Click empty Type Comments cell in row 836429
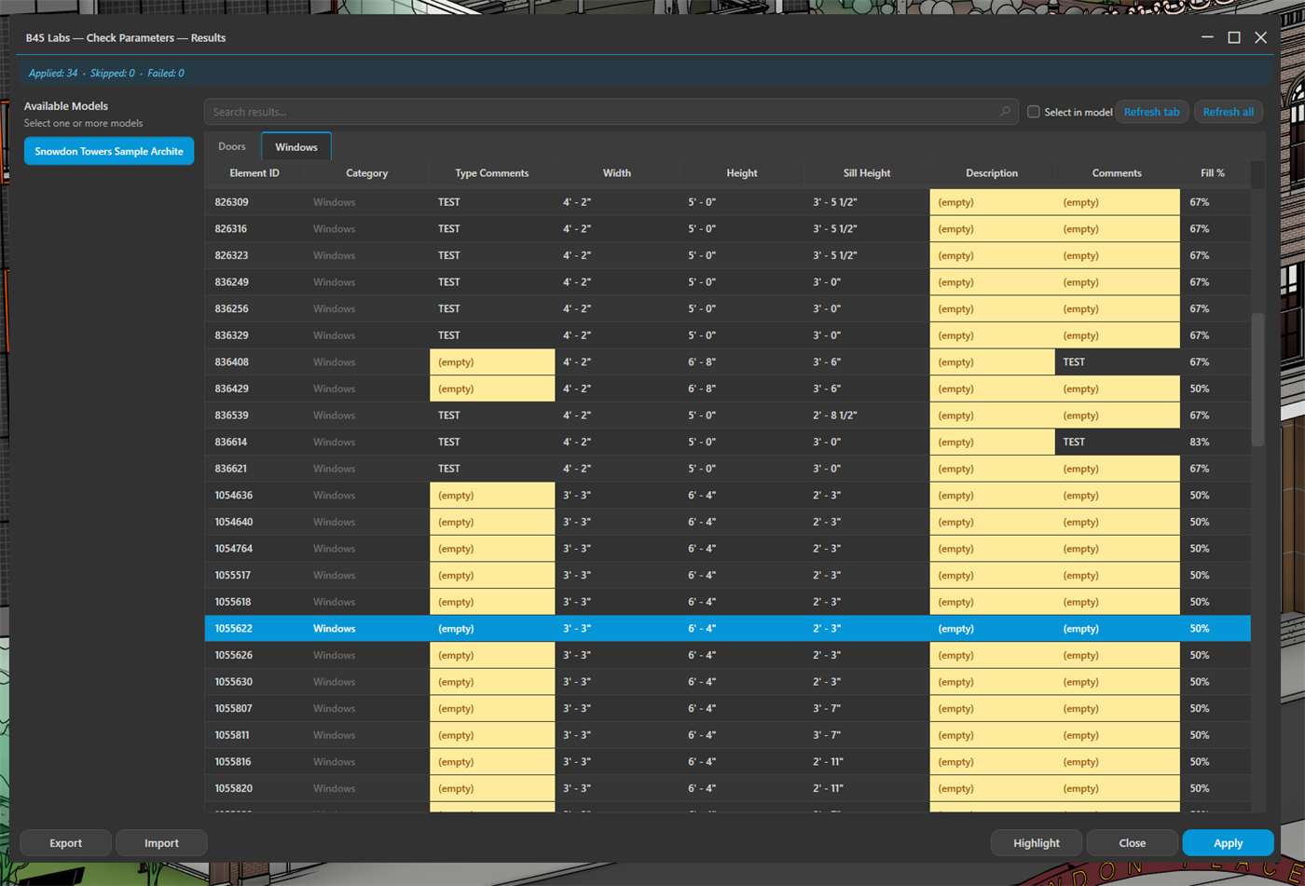The image size is (1305, 886). click(x=491, y=388)
